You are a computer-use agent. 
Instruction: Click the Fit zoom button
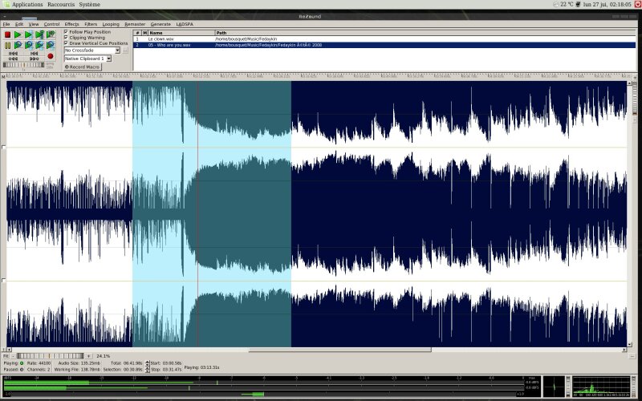[6, 356]
